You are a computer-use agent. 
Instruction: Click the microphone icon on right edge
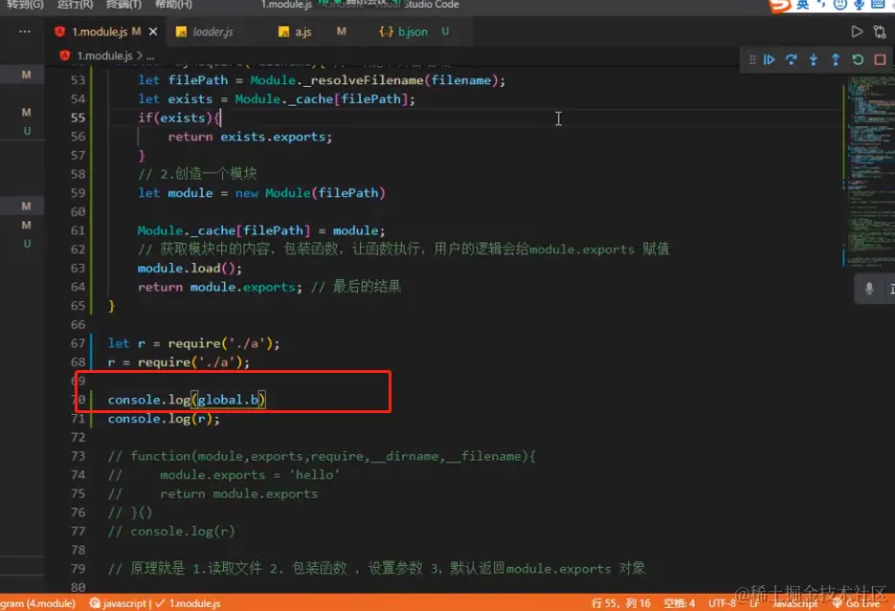click(x=869, y=289)
